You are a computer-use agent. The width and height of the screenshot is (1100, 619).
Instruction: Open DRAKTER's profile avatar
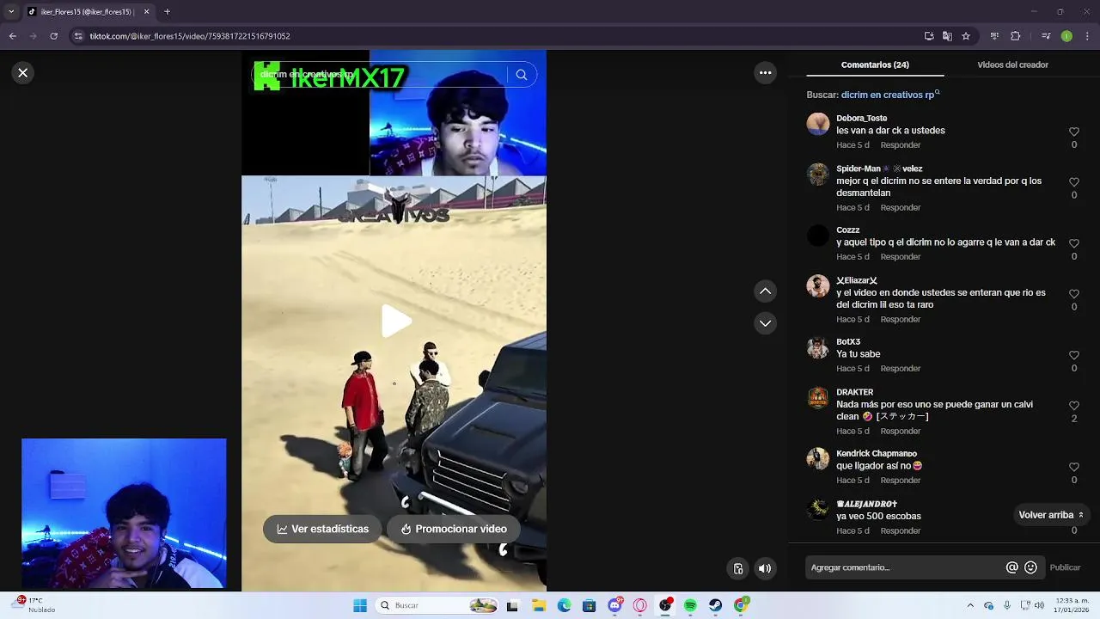[x=818, y=398]
